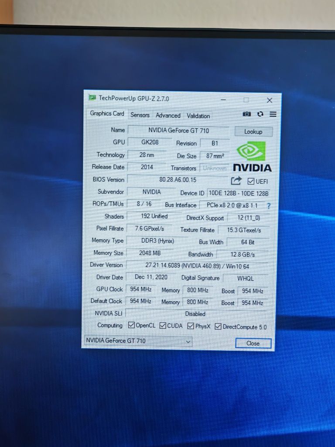Click the ROPs/TMUs field 8 / 16
The image size is (335, 447).
point(144,204)
